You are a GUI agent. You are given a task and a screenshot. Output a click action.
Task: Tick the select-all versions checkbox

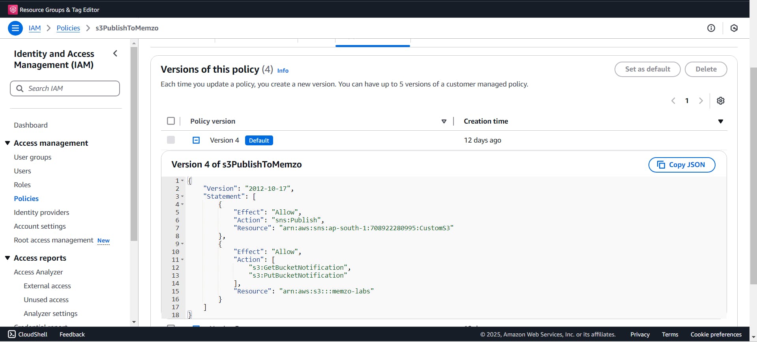coord(171,121)
